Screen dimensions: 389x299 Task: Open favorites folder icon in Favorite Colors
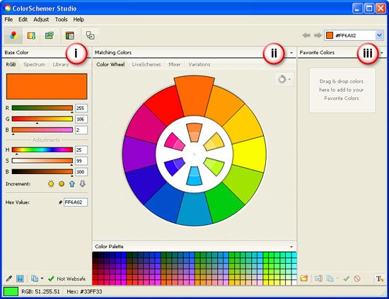pos(304,279)
